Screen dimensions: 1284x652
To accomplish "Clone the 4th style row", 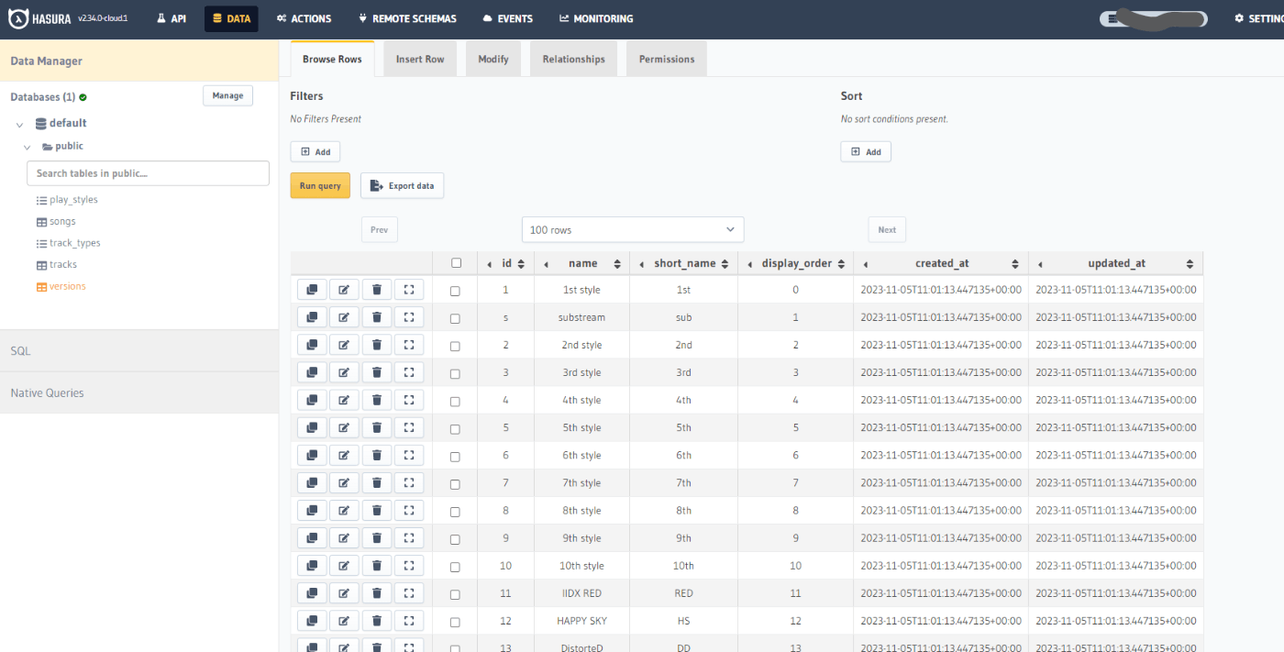I will (312, 400).
